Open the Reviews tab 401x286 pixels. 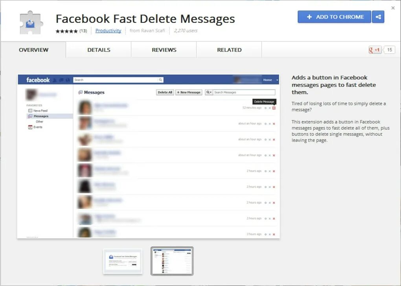pyautogui.click(x=164, y=50)
